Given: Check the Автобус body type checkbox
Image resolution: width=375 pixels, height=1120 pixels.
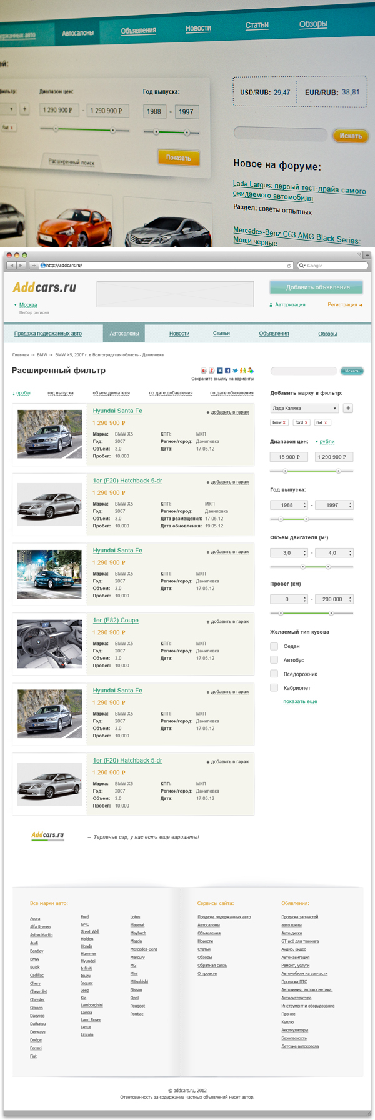Looking at the screenshot, I should point(274,660).
